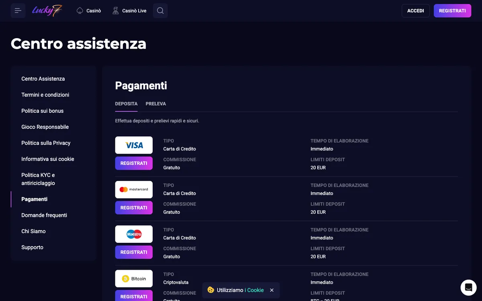The height and width of the screenshot is (301, 482).
Task: Click REGISTRATI under Maestro
Action: 134,252
